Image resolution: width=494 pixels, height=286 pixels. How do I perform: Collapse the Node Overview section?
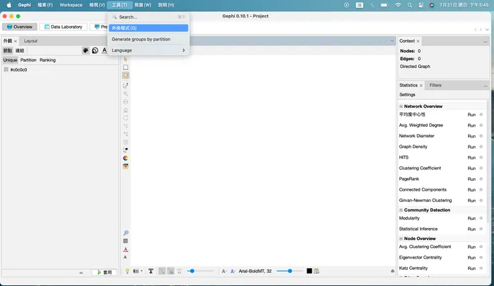(401, 239)
